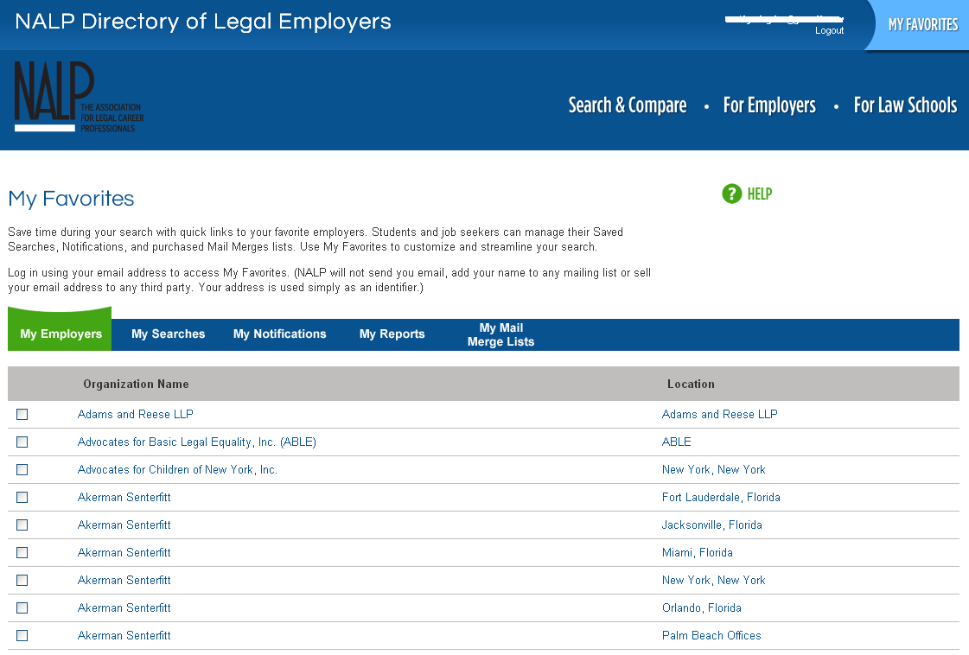Tick checkbox for Akerman Senterfitt Orlando
Screen dimensions: 969x655
pyautogui.click(x=22, y=608)
